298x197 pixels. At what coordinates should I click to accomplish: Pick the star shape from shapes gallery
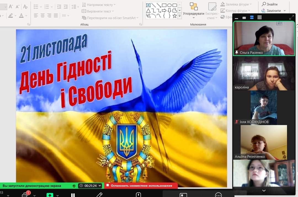pos(175,16)
